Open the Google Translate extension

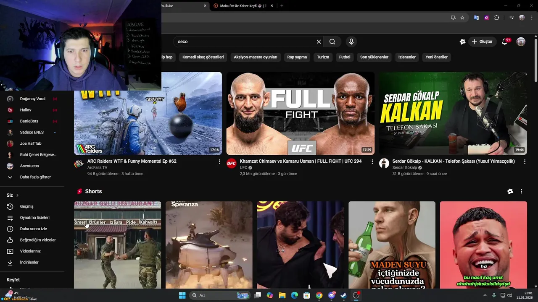click(476, 18)
